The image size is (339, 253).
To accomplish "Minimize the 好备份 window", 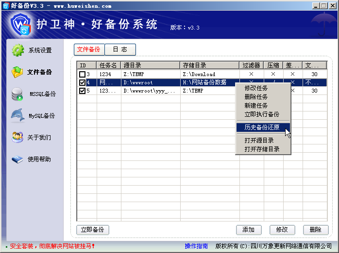I will tap(316, 6).
